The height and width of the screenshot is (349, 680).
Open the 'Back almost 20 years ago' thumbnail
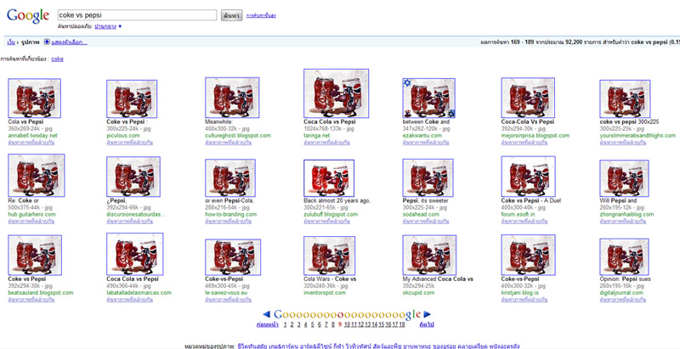tap(329, 178)
